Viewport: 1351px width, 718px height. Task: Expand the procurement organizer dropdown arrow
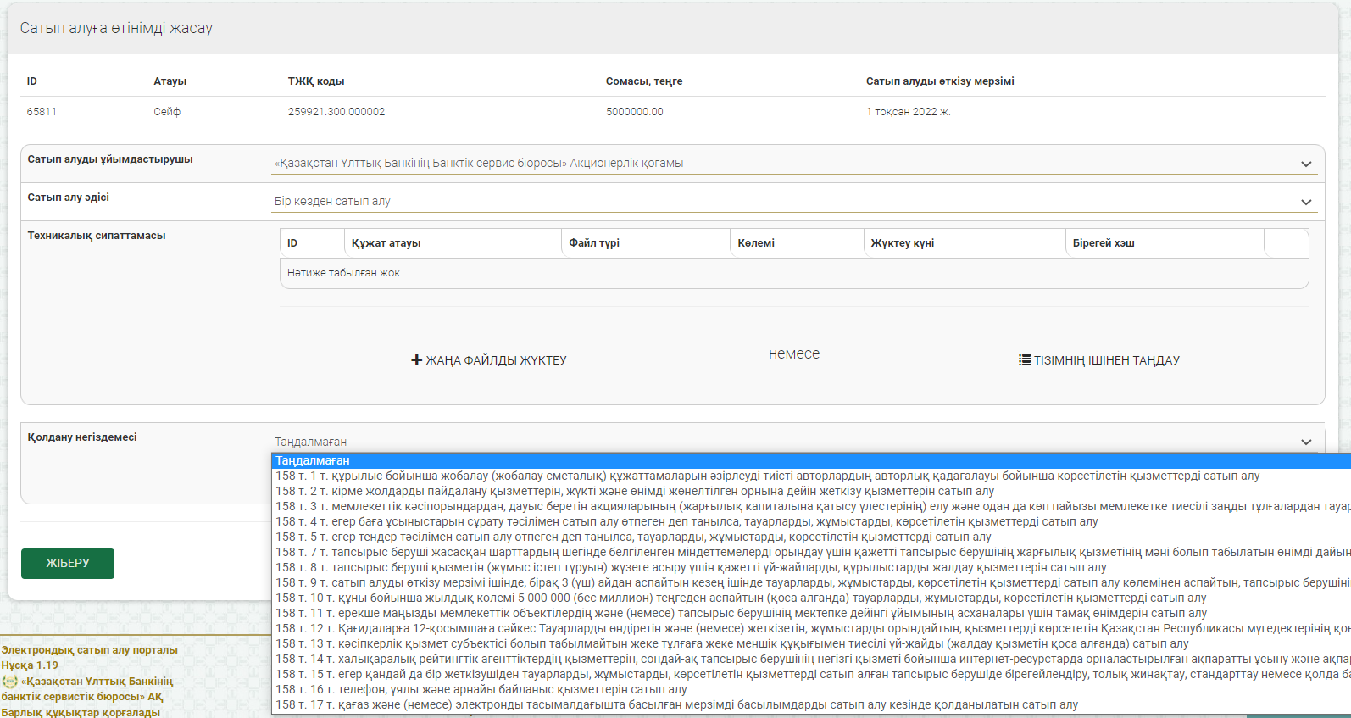(x=1305, y=164)
